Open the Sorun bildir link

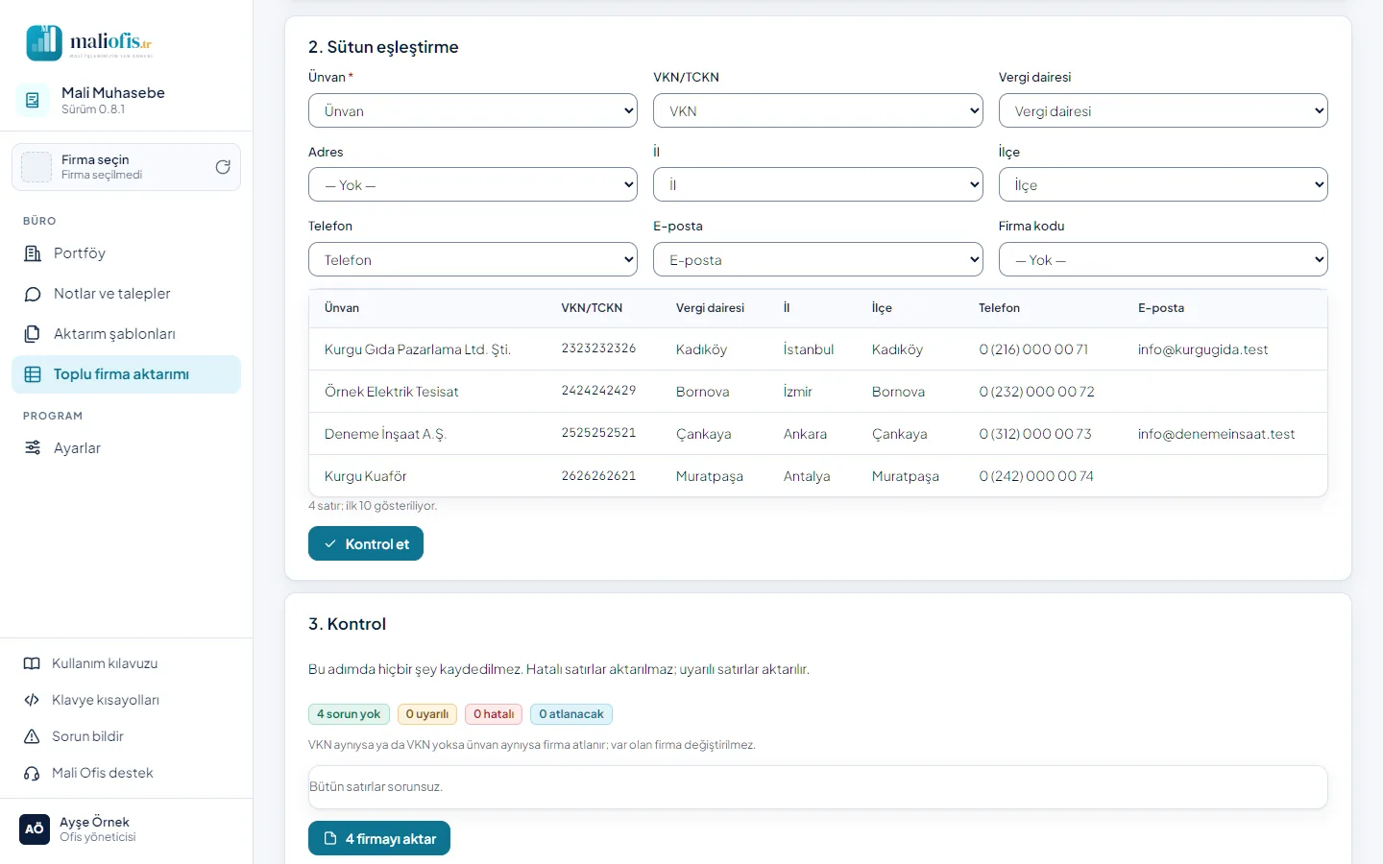tap(126, 736)
